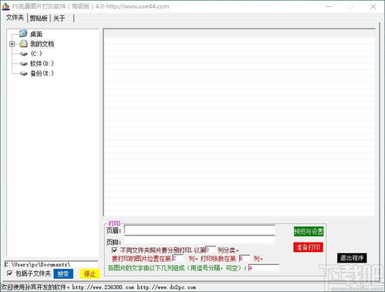Switch to the 剪贴板 tab

(39, 18)
